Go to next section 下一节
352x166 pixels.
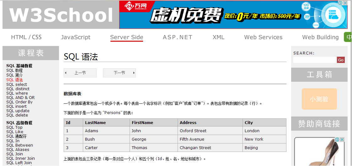click(119, 73)
